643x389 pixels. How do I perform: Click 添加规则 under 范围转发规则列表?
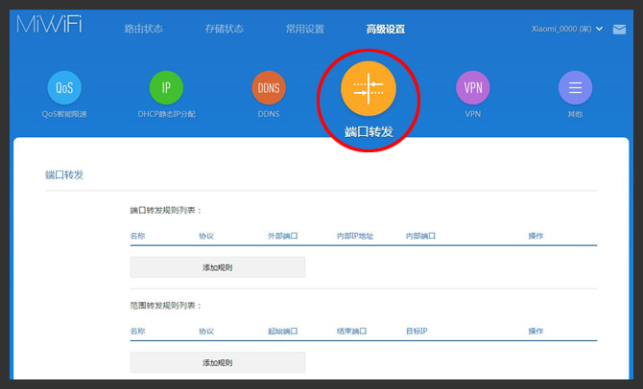pyautogui.click(x=218, y=362)
